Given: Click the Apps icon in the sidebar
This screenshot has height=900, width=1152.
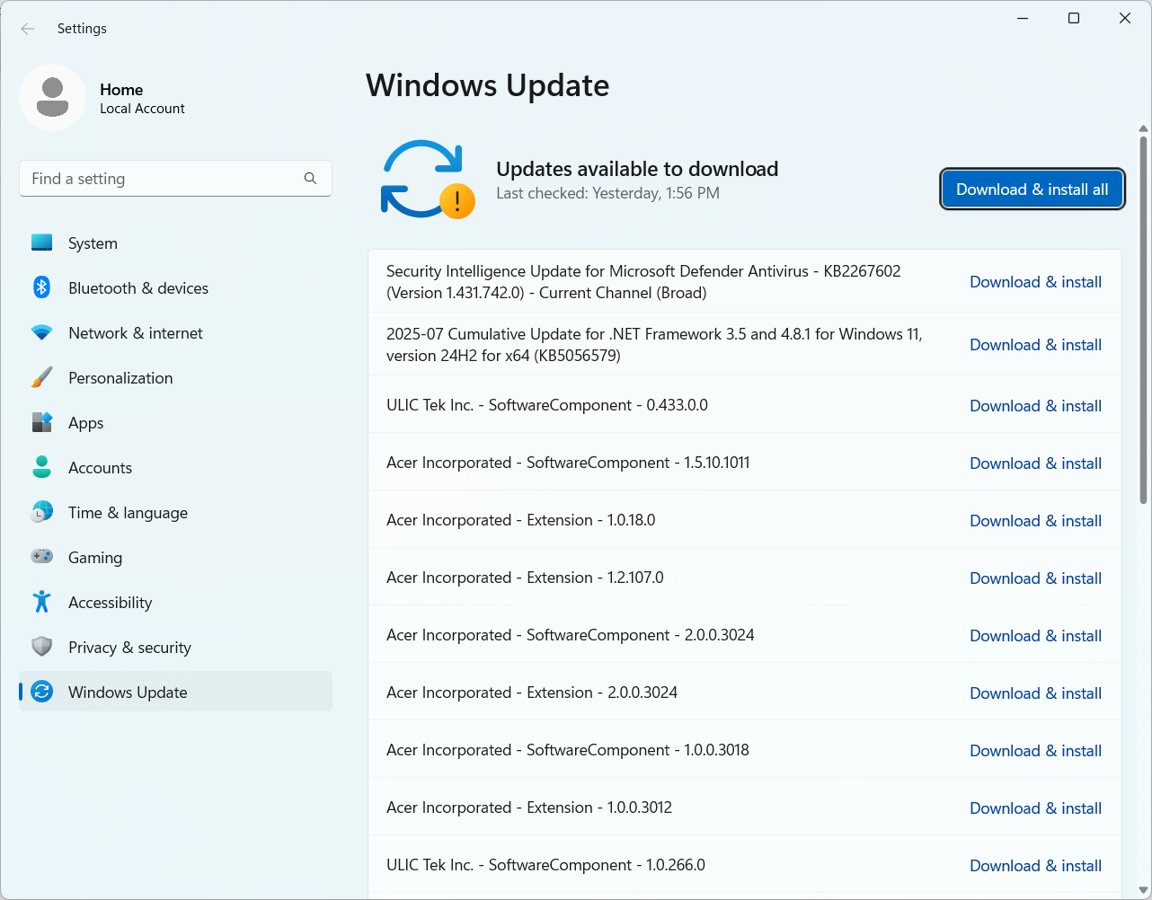Looking at the screenshot, I should 41,422.
